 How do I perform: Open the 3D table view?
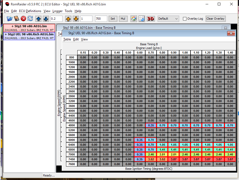[150, 19]
